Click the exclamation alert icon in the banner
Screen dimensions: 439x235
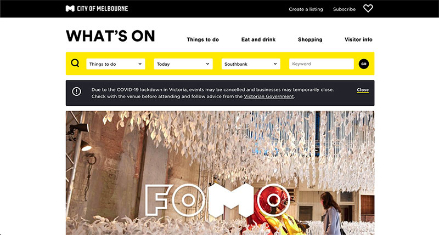point(76,91)
